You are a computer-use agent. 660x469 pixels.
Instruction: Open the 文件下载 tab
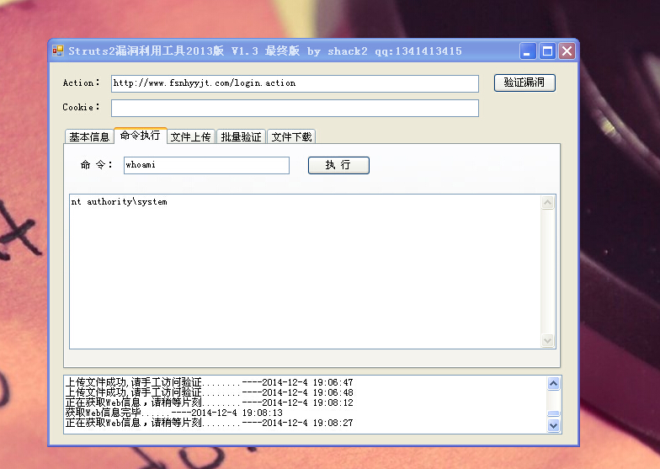tap(291, 136)
